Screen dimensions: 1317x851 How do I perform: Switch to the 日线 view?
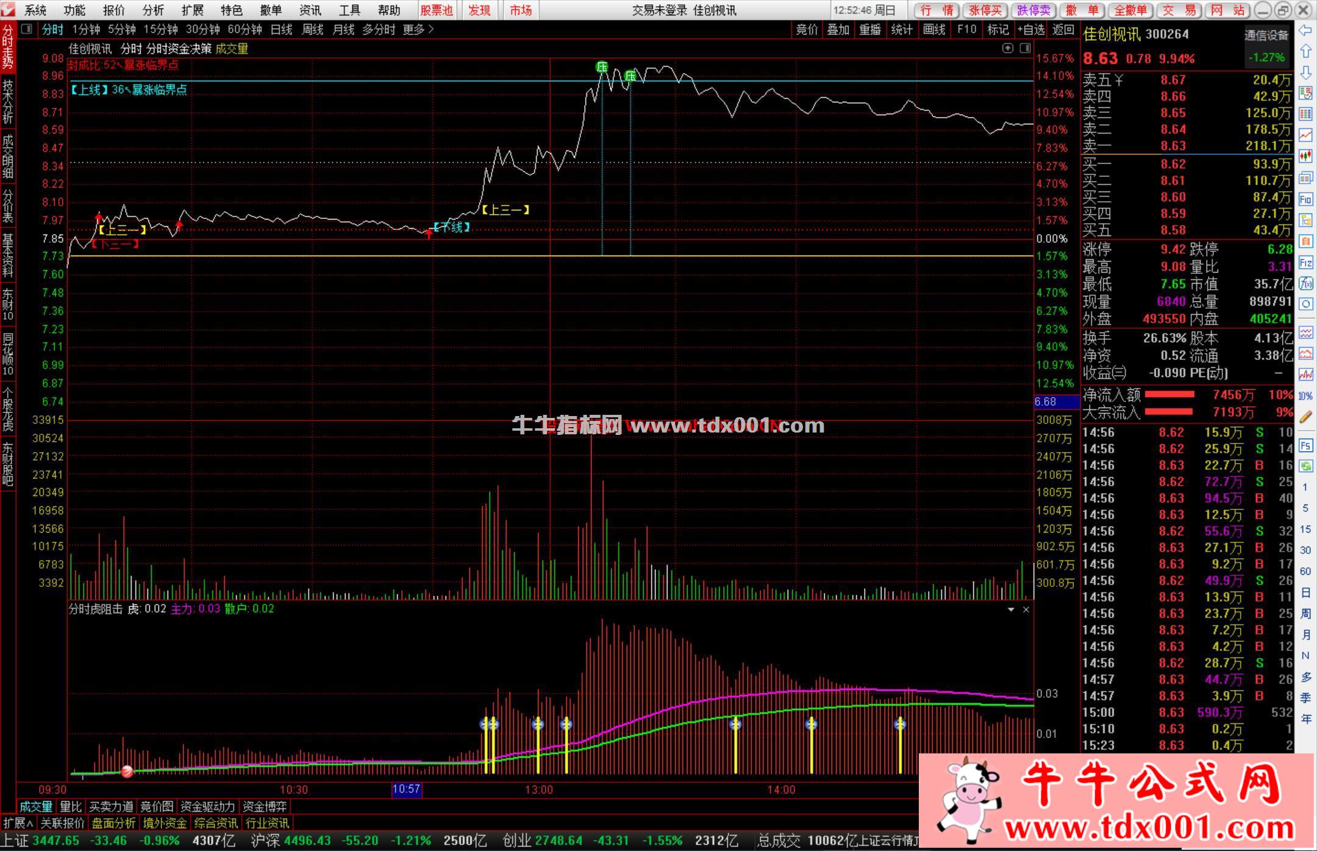[x=282, y=29]
